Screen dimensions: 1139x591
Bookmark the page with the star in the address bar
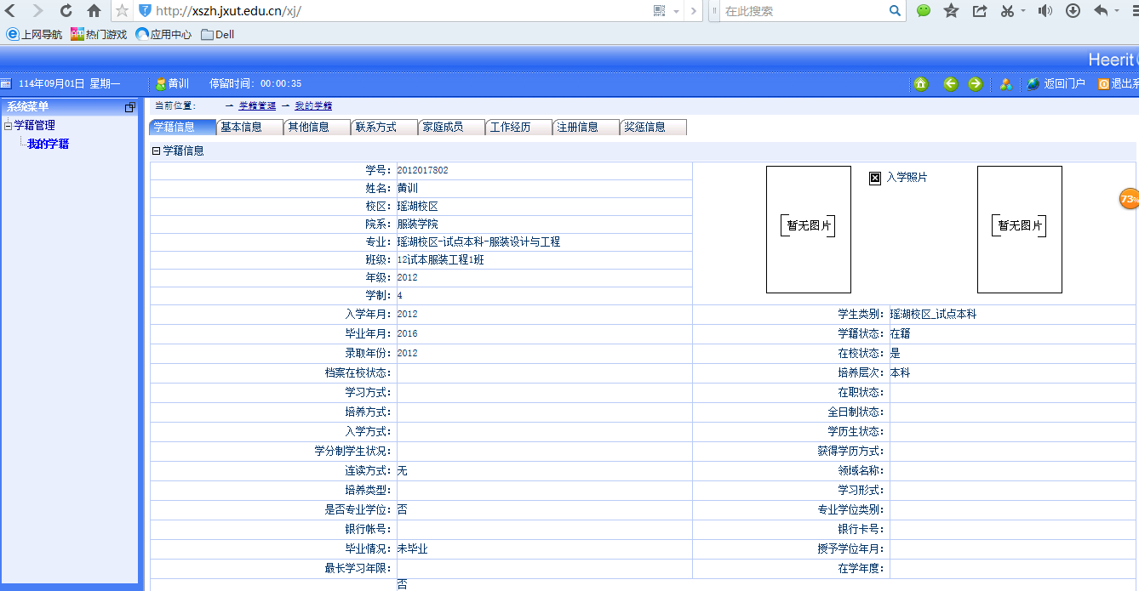click(x=122, y=11)
